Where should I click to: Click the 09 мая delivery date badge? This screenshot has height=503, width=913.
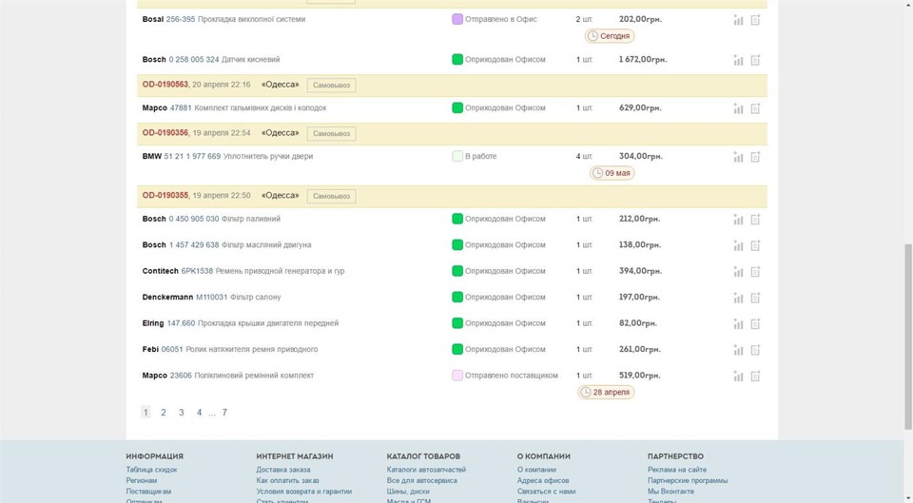612,173
